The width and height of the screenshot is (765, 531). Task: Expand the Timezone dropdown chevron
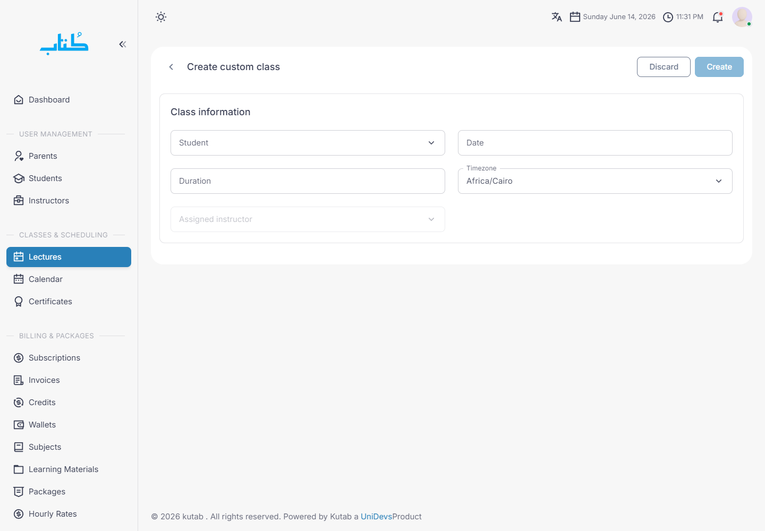click(x=719, y=181)
